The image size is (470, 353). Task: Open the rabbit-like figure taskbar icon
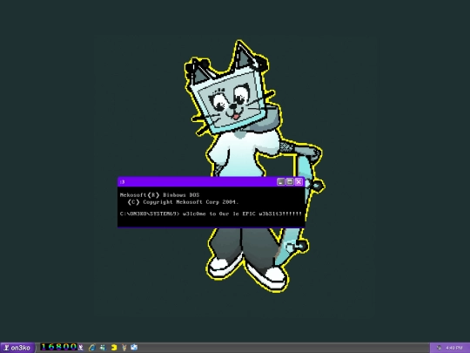[124, 348]
